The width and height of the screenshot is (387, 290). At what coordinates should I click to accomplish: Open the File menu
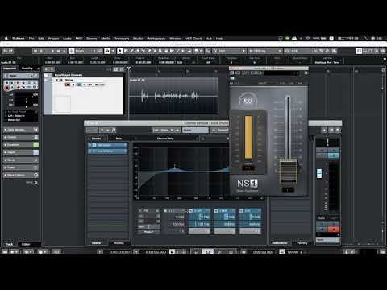pyautogui.click(x=31, y=39)
